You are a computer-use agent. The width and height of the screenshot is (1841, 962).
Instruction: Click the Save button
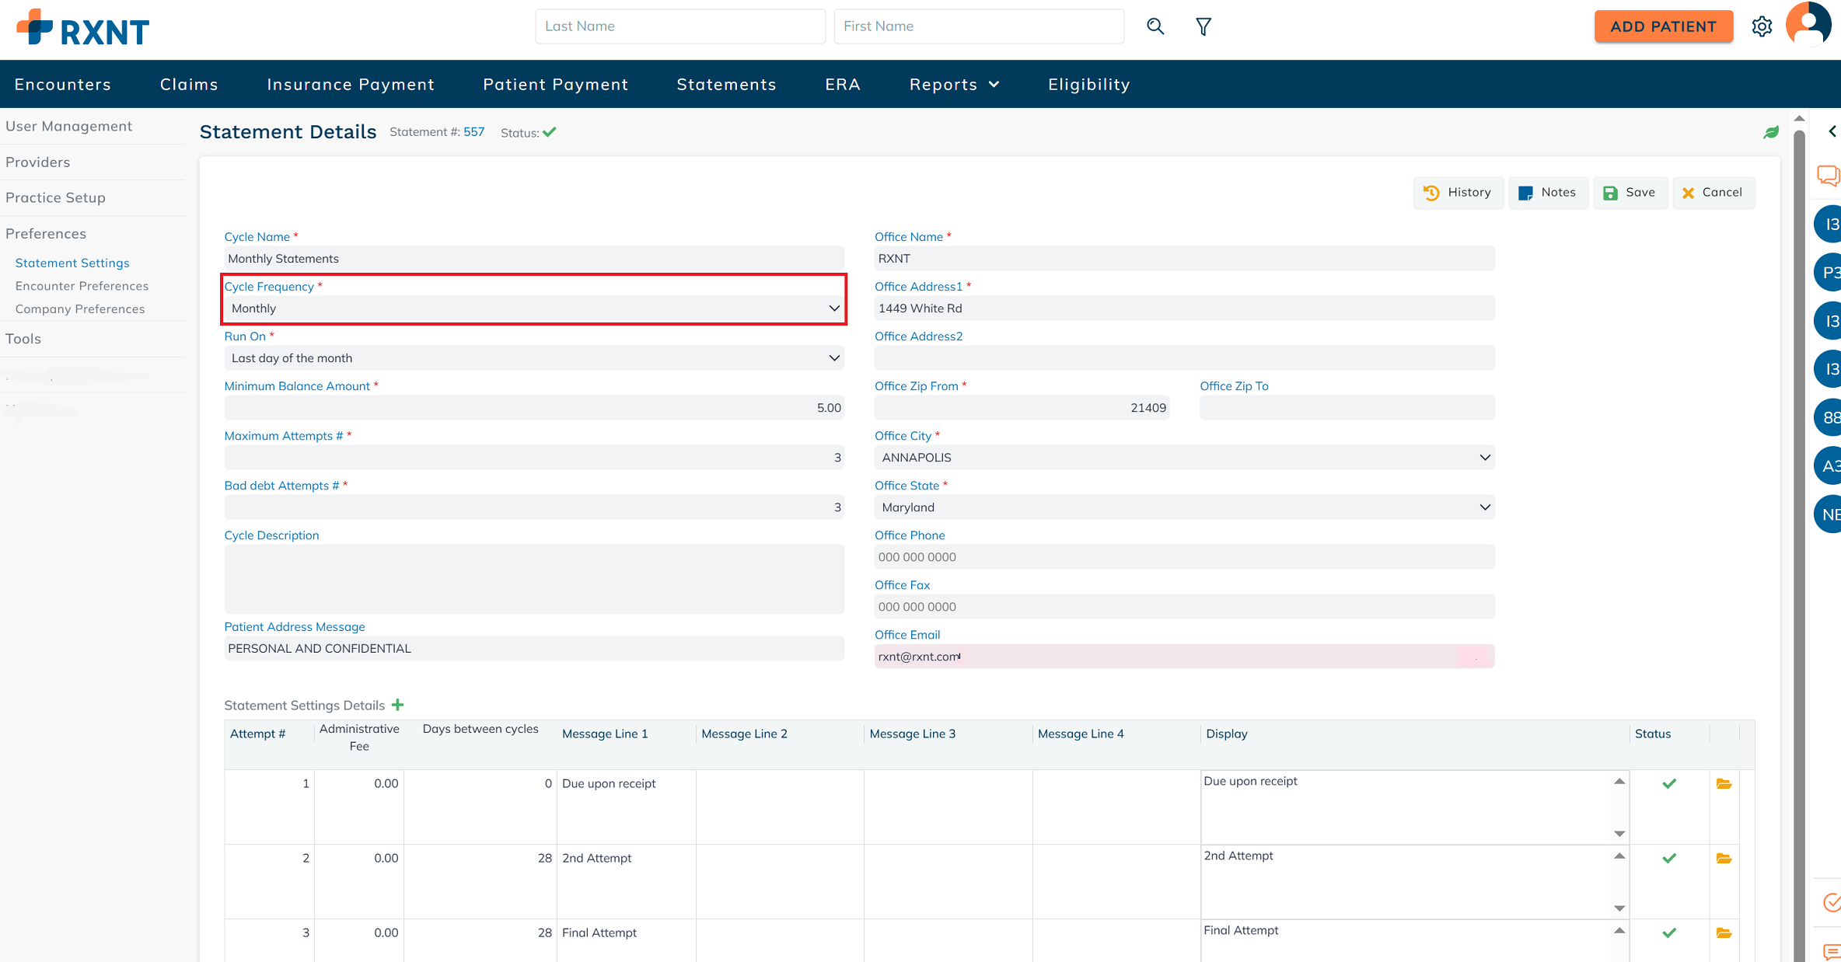coord(1630,193)
